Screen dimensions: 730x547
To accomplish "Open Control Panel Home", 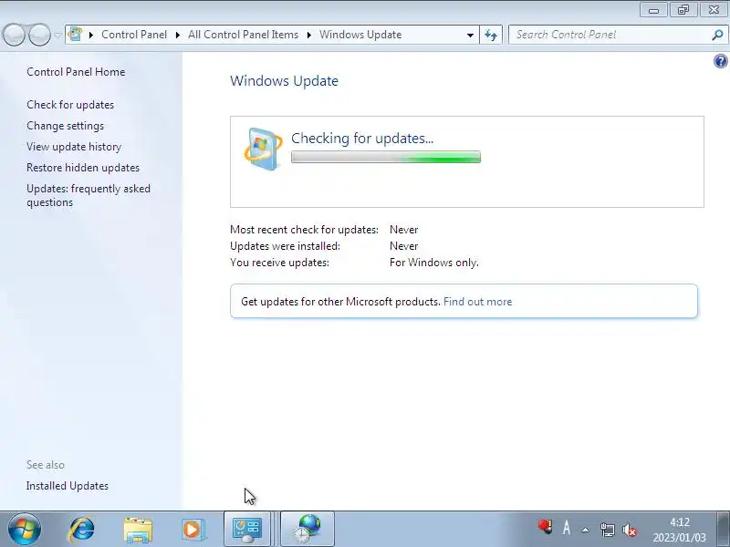I will coord(76,72).
